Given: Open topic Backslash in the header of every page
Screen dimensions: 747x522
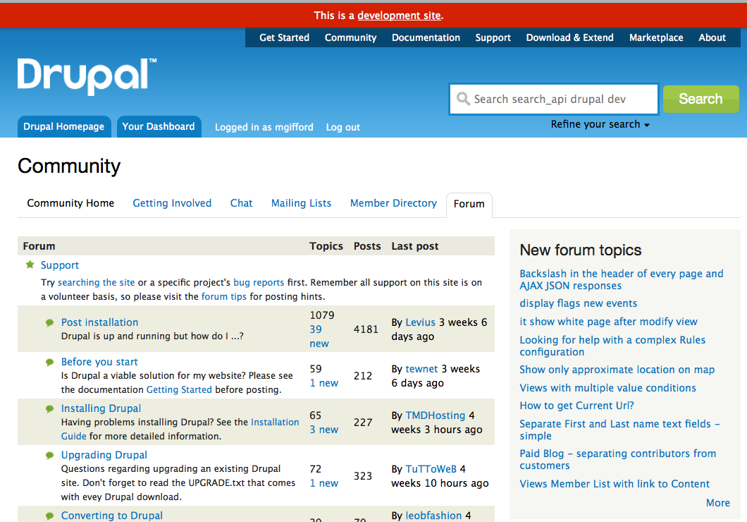Looking at the screenshot, I should [622, 280].
